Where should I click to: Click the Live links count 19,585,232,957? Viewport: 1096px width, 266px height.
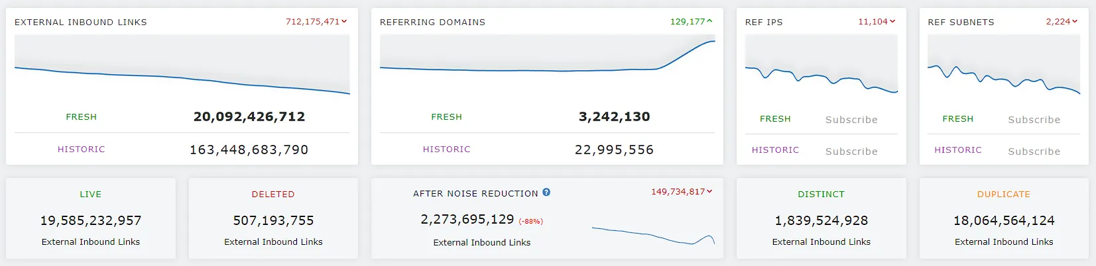point(91,220)
